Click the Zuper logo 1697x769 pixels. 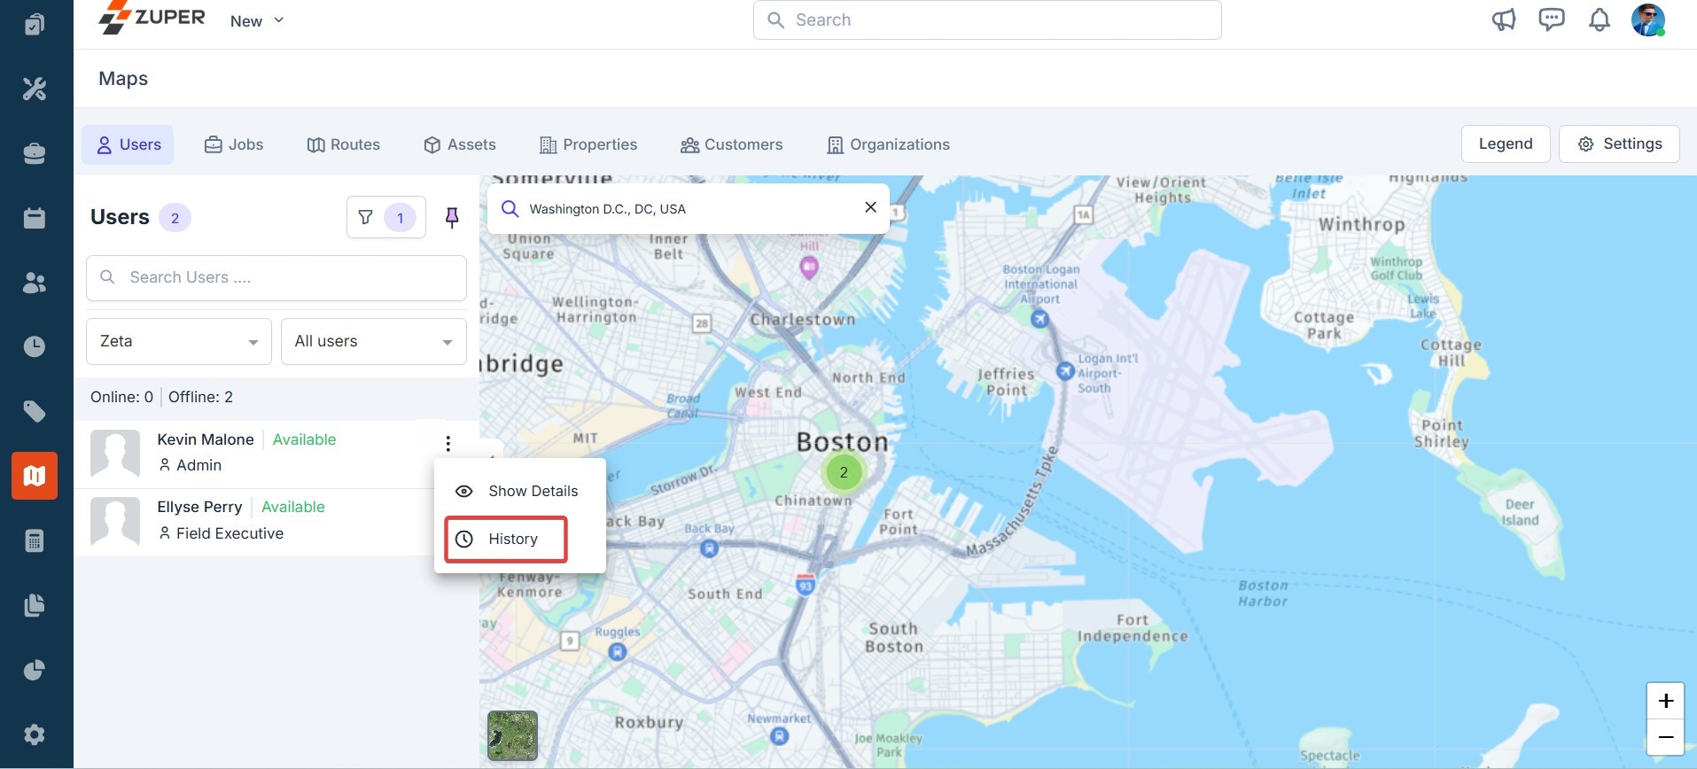click(x=152, y=18)
